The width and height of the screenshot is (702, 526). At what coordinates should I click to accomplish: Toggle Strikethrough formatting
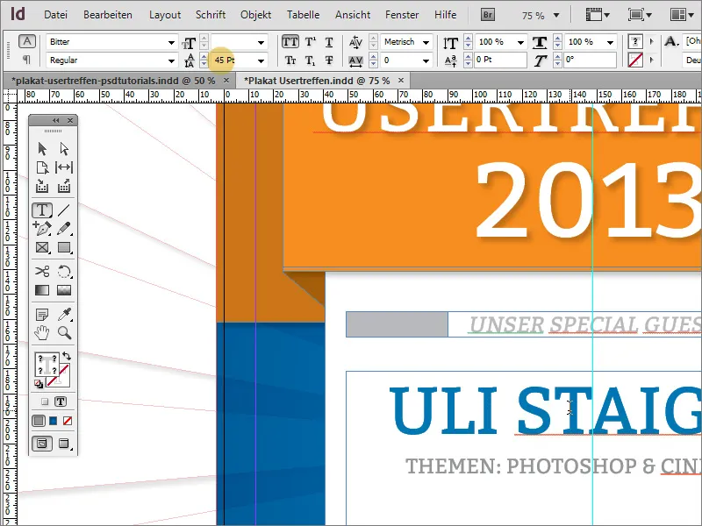(x=329, y=60)
